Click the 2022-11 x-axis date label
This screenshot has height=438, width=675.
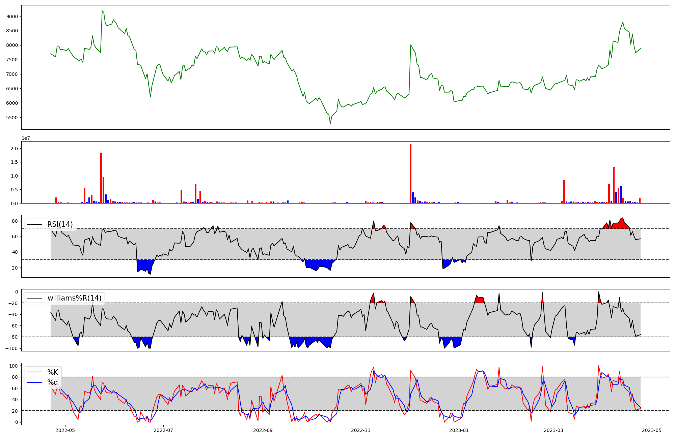(361, 430)
